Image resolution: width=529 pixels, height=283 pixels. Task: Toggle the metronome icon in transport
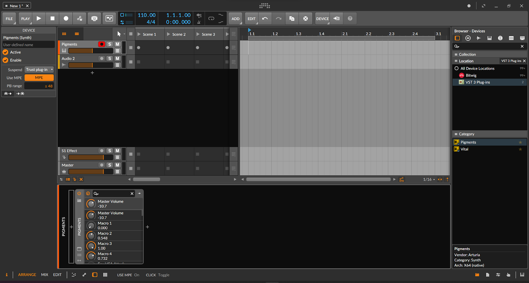tap(199, 22)
